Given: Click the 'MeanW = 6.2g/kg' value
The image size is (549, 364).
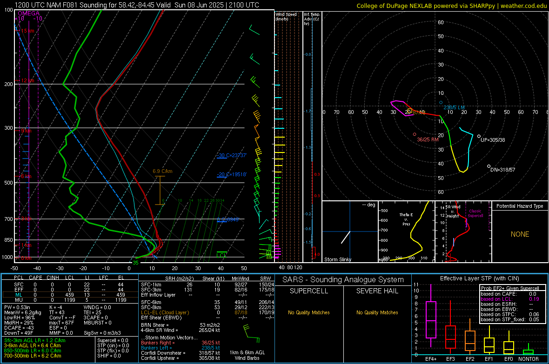Looking at the screenshot, I should point(23,312).
